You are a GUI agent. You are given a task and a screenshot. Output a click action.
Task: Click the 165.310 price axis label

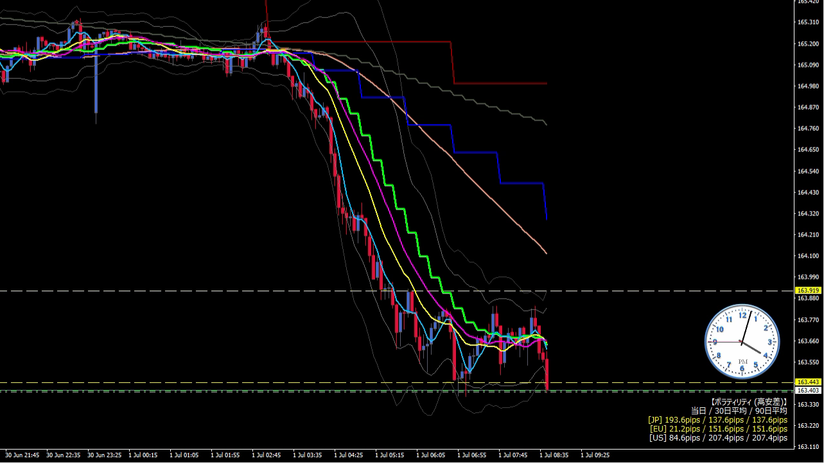coord(808,22)
